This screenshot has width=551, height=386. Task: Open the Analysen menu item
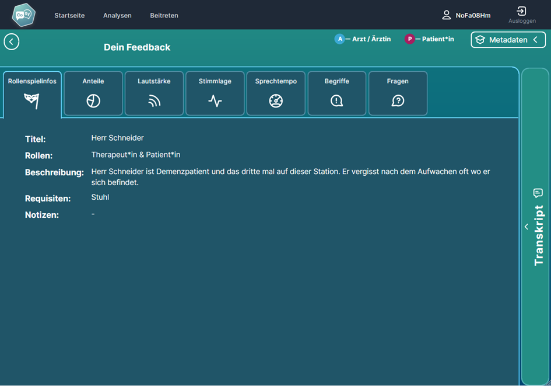117,15
